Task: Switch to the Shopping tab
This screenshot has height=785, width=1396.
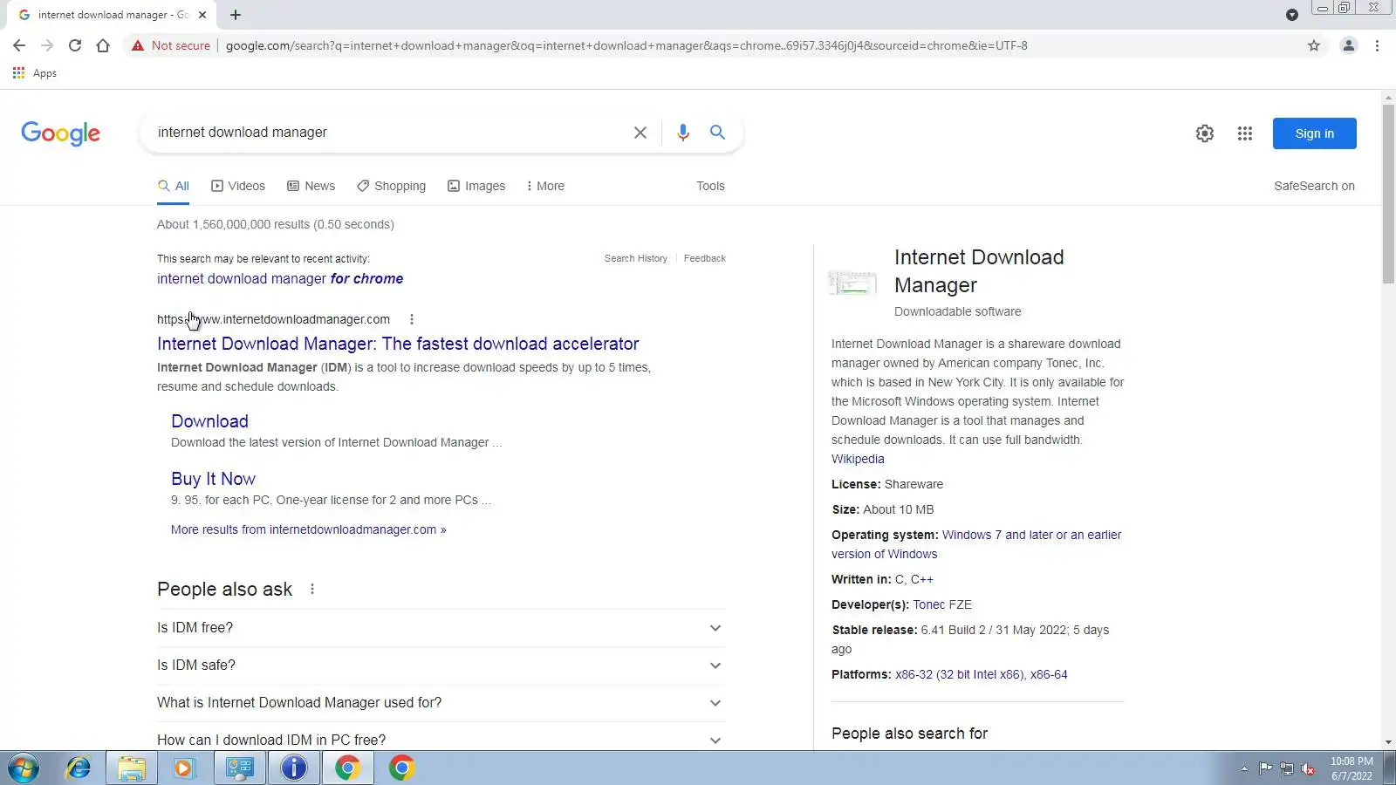Action: tap(391, 186)
